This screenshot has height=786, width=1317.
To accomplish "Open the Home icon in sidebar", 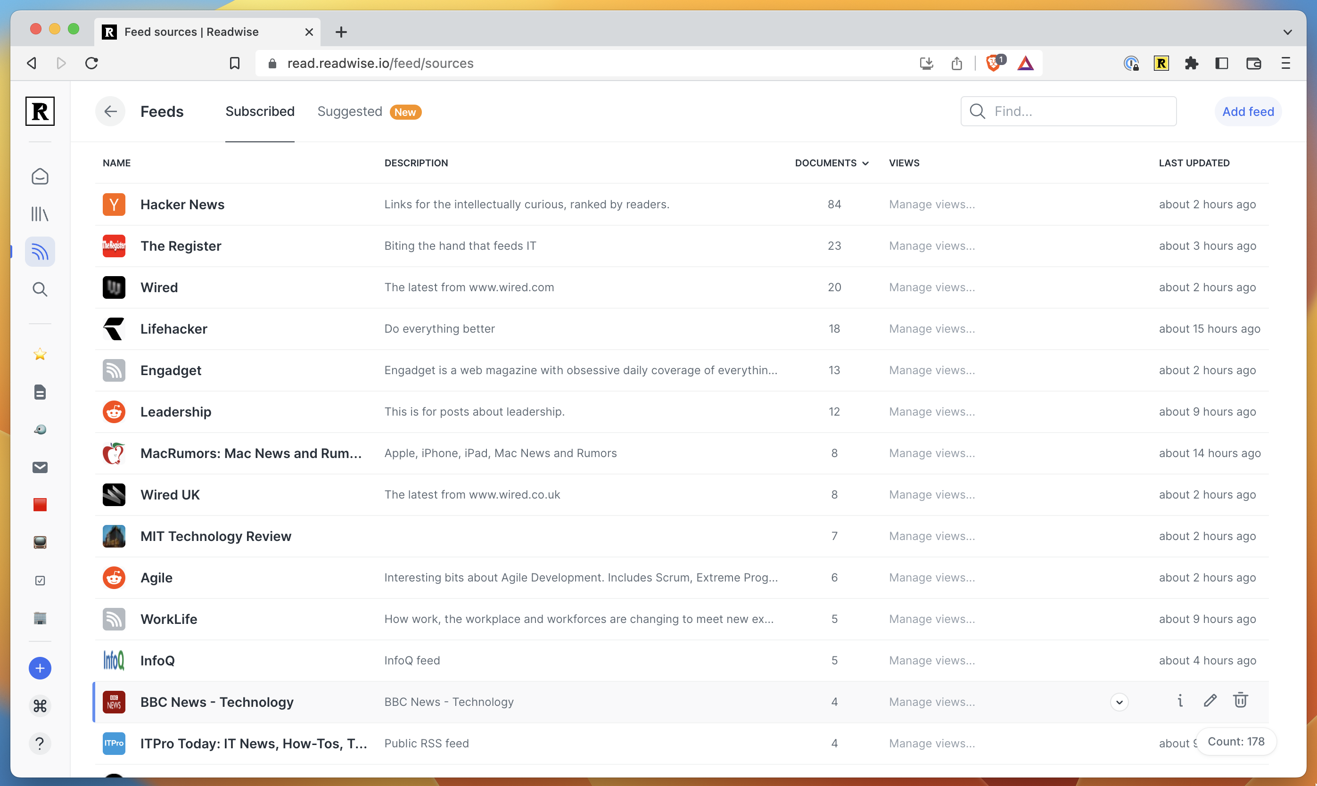I will 40,176.
